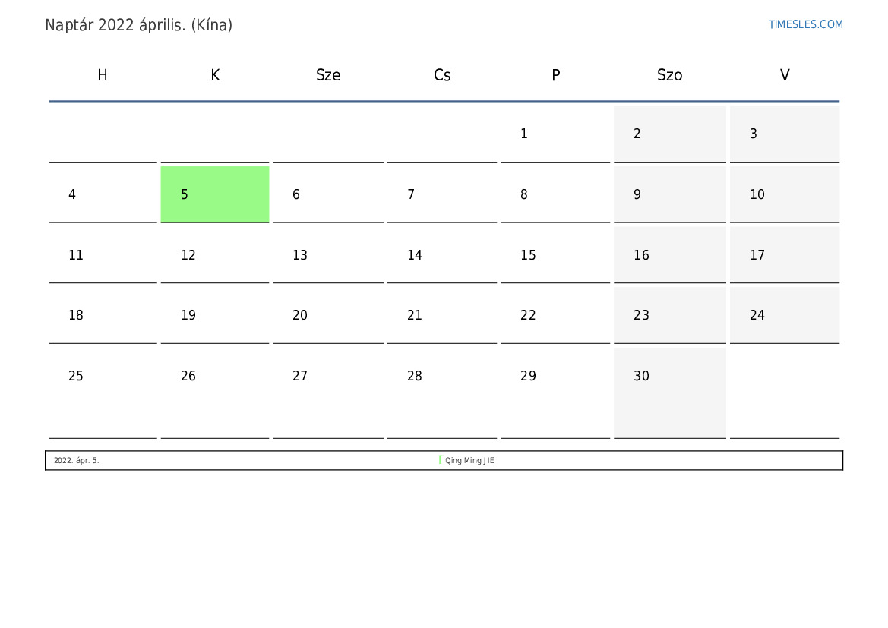Select the date 15 cell
This screenshot has height=628, width=888.
click(x=555, y=255)
